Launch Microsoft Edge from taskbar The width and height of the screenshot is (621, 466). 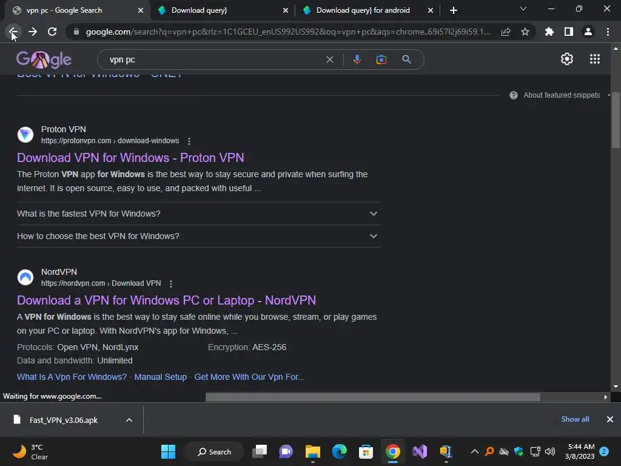[x=340, y=451]
